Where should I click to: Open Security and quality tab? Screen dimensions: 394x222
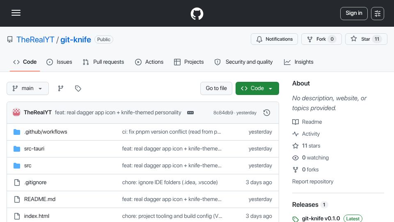pyautogui.click(x=243, y=62)
